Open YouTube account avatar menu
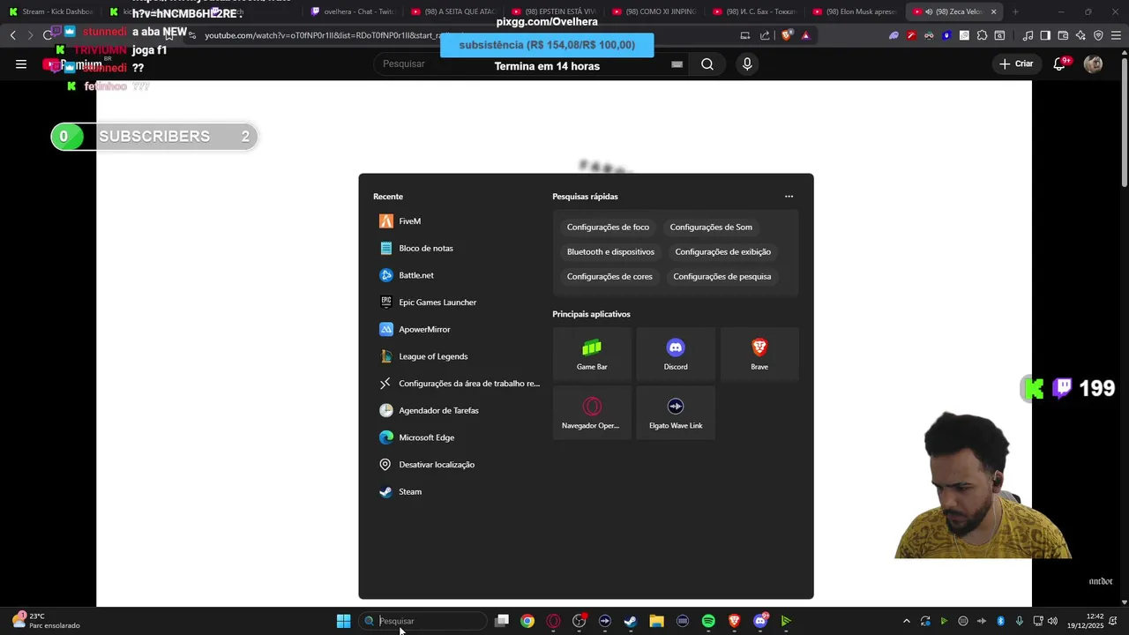Viewport: 1129px width, 635px height. click(1093, 63)
